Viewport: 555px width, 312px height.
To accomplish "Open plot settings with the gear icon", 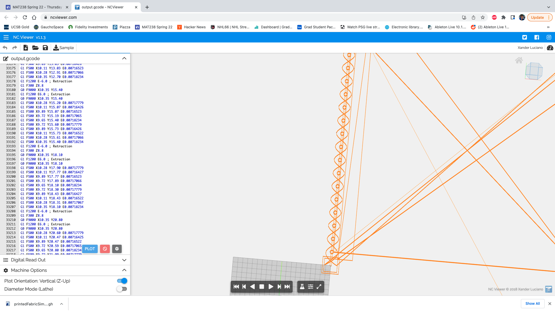I will [117, 249].
